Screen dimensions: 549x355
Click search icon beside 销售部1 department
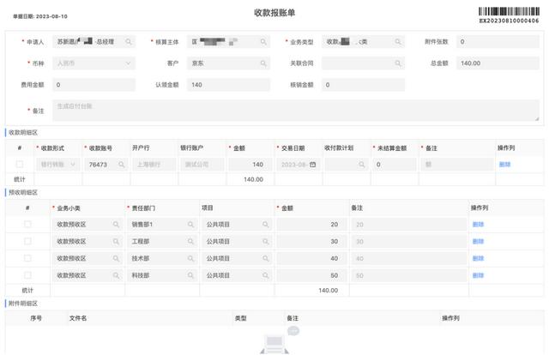pos(190,225)
